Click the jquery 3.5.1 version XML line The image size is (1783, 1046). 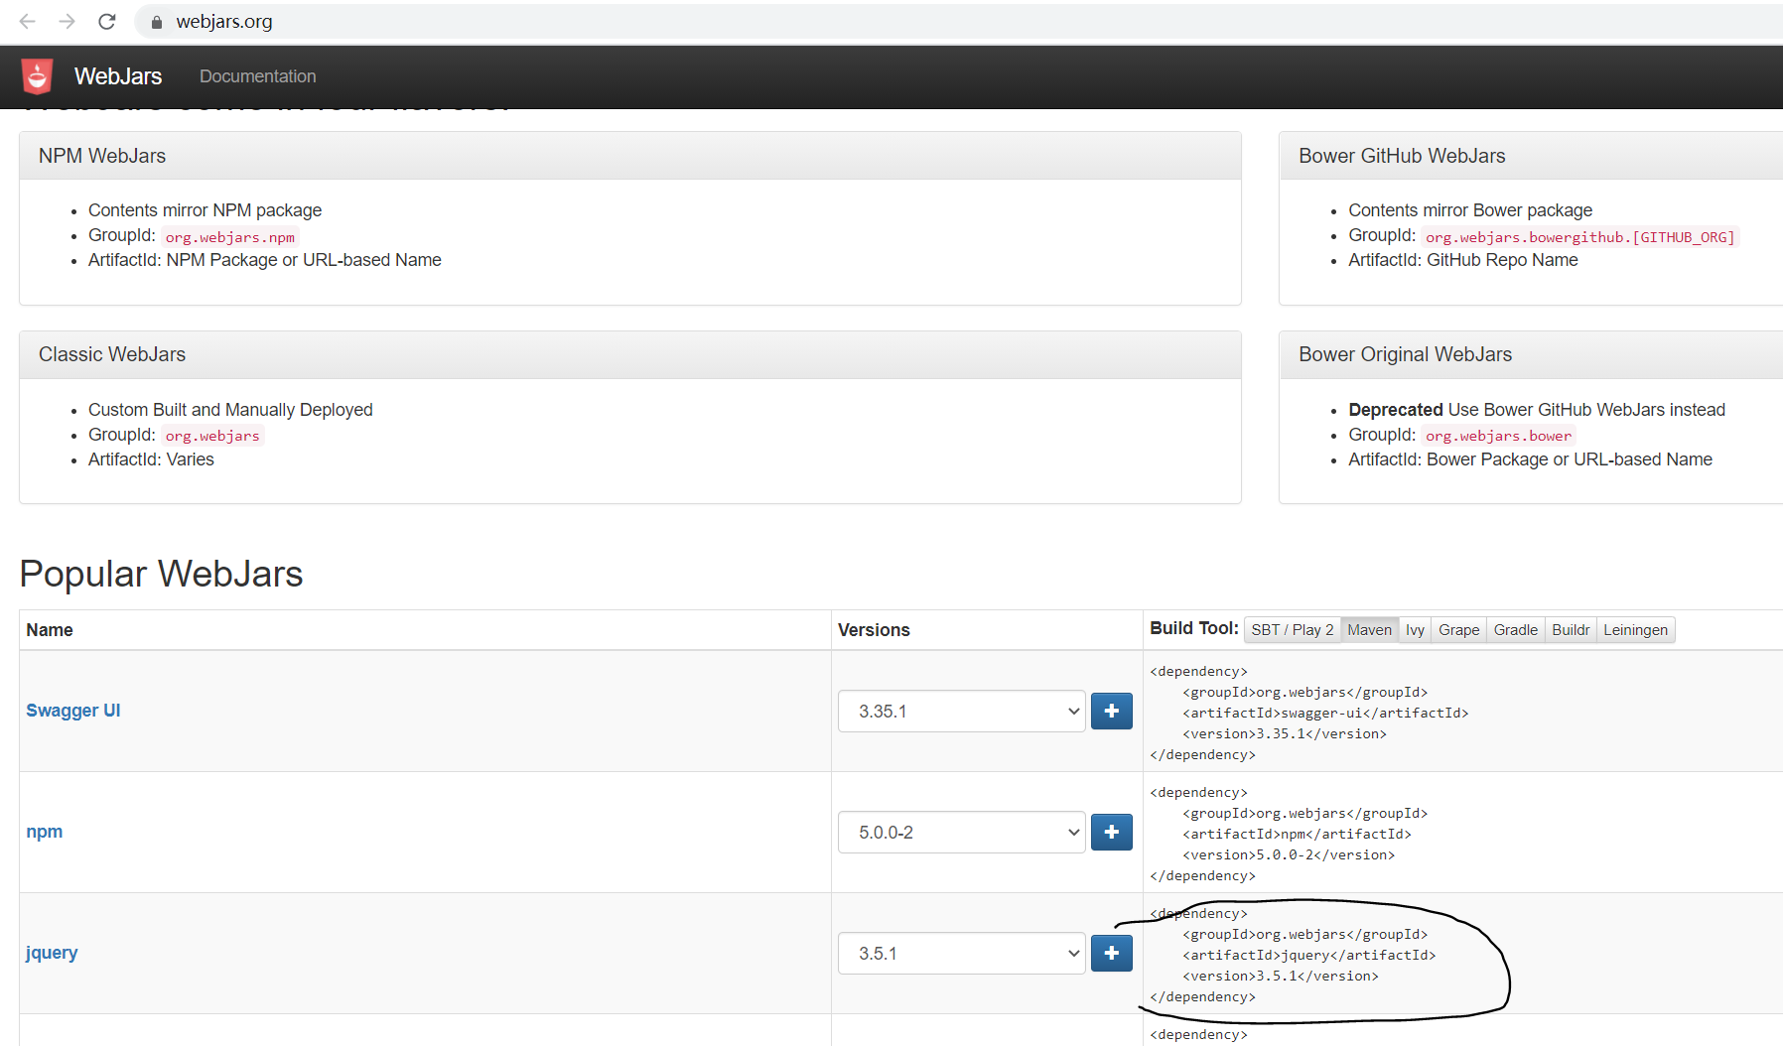(1281, 976)
